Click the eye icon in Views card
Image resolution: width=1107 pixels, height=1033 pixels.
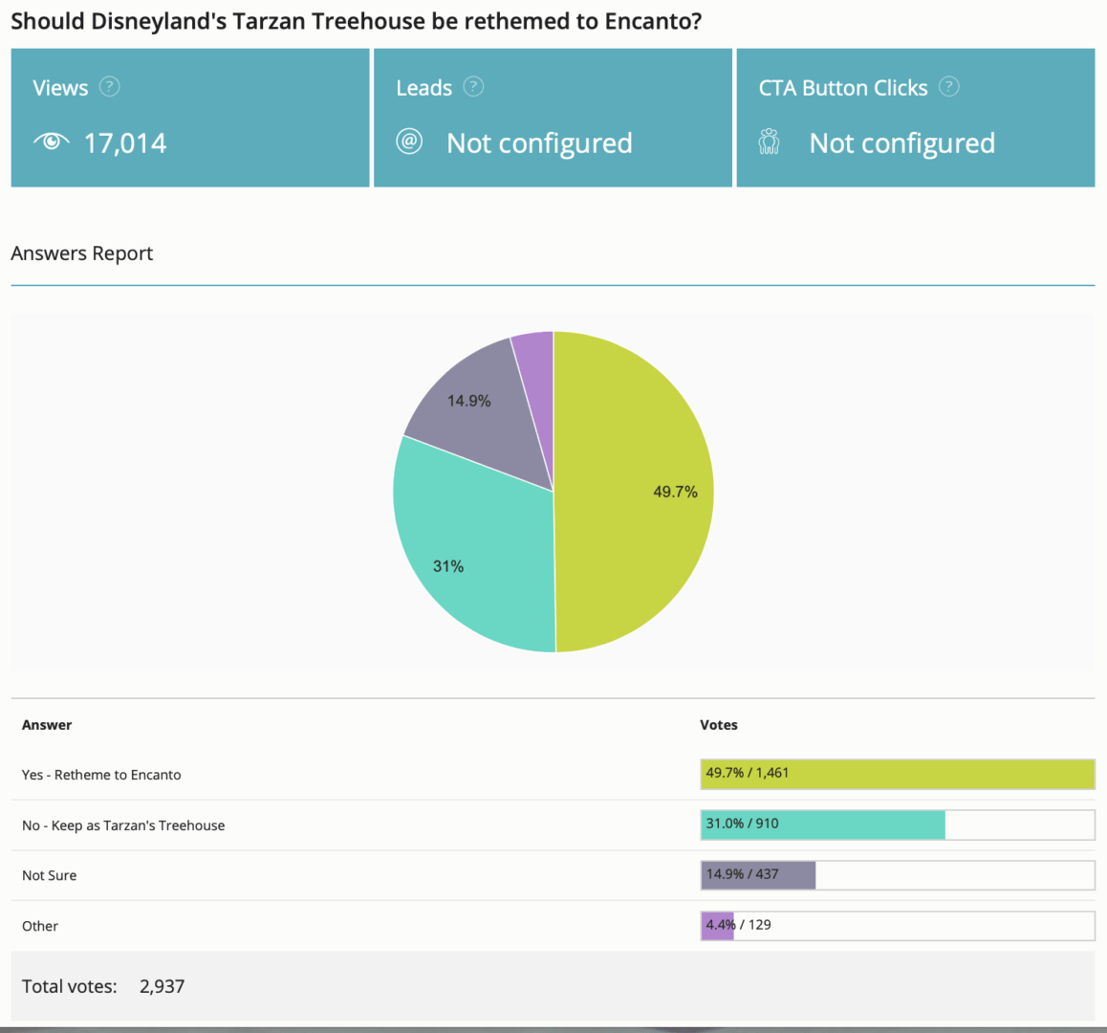tap(51, 142)
